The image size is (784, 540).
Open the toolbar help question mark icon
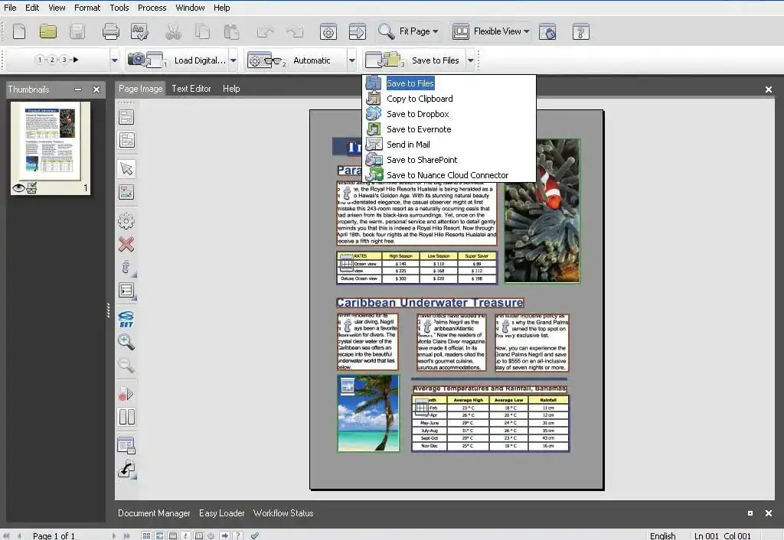[x=581, y=31]
